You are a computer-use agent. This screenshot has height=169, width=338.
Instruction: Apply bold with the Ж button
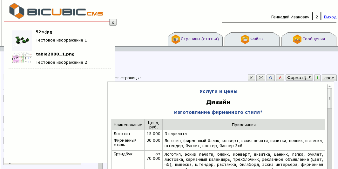260,78
